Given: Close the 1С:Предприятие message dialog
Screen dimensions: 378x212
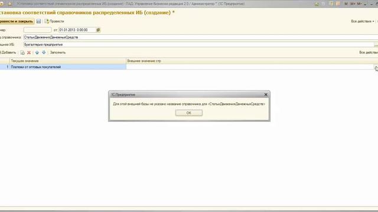Looking at the screenshot, I should tap(266, 95).
